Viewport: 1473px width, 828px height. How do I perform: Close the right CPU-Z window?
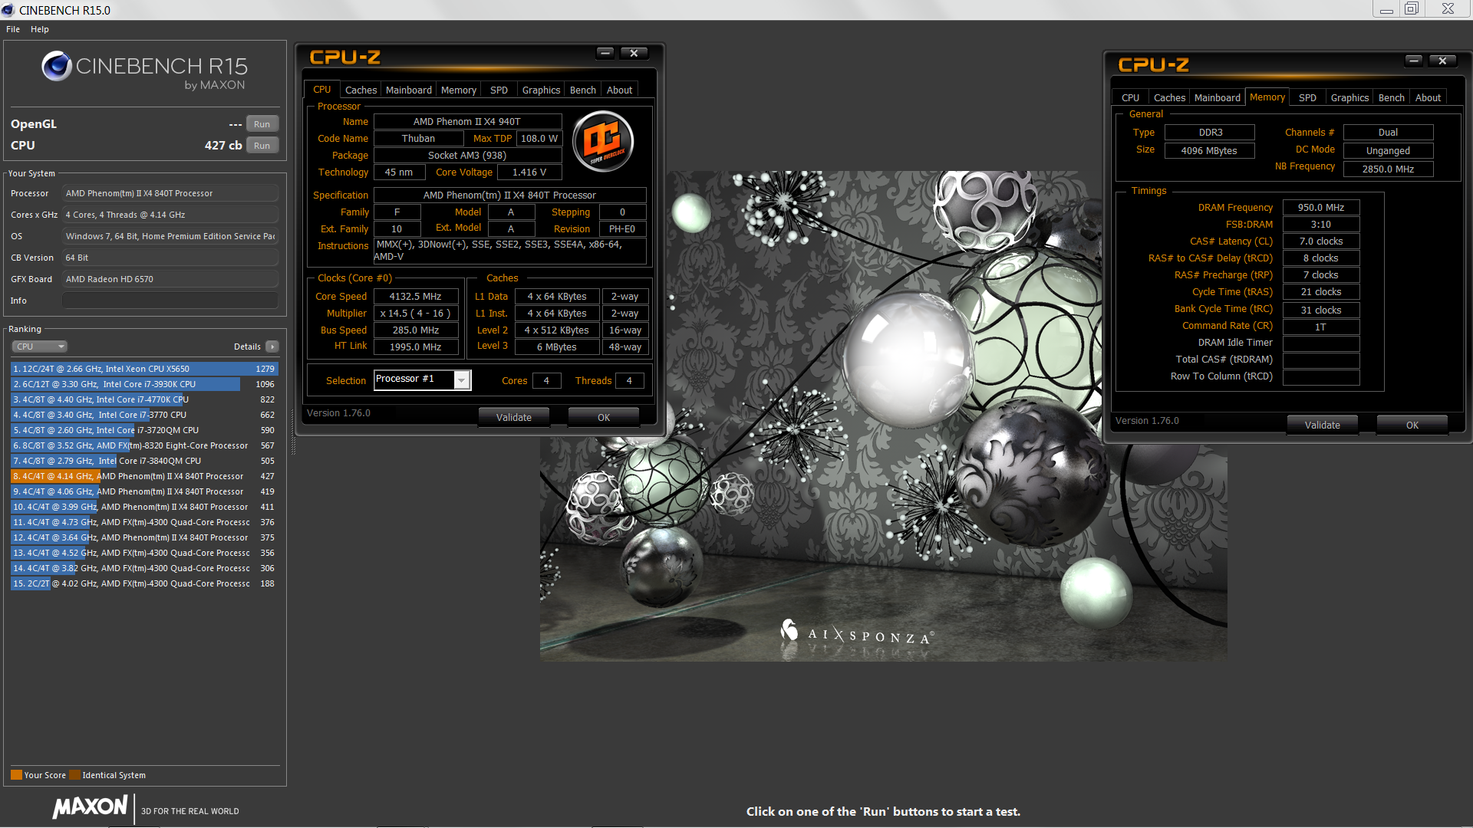click(1442, 61)
